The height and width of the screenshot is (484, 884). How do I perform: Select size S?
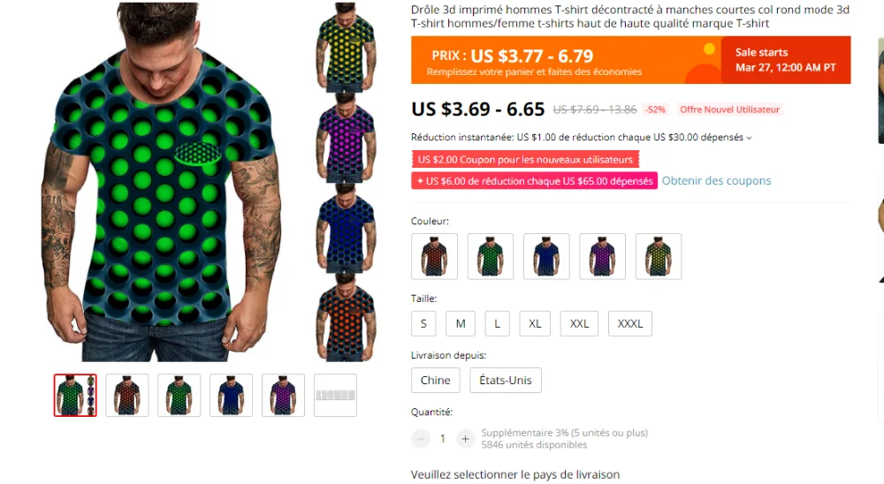click(423, 323)
